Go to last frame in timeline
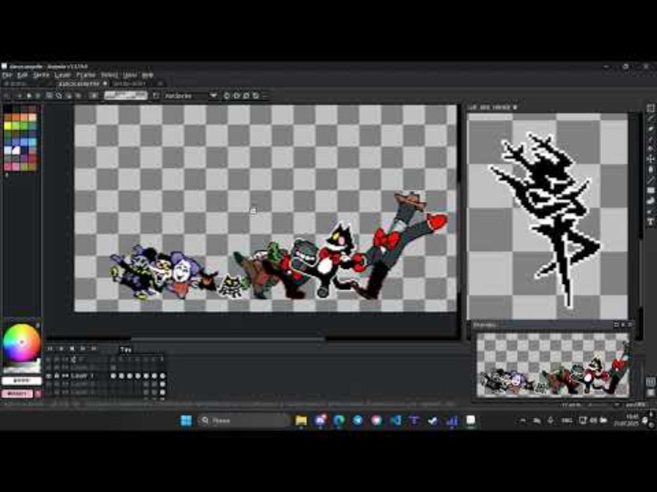Viewport: 657px width, 492px height. click(94, 348)
